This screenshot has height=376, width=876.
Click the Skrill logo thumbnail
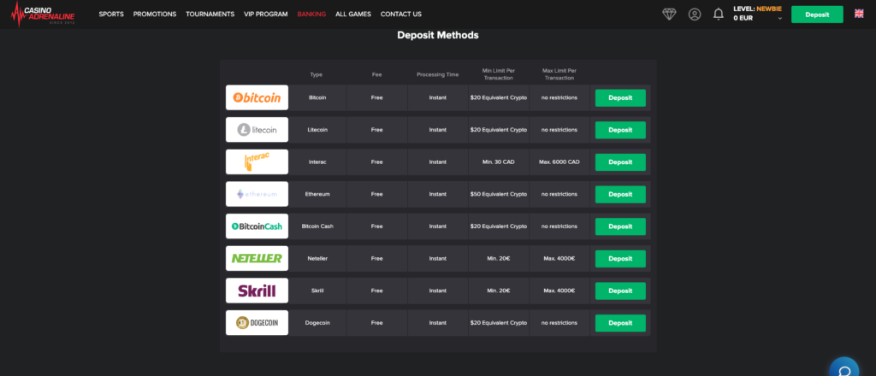click(x=257, y=291)
